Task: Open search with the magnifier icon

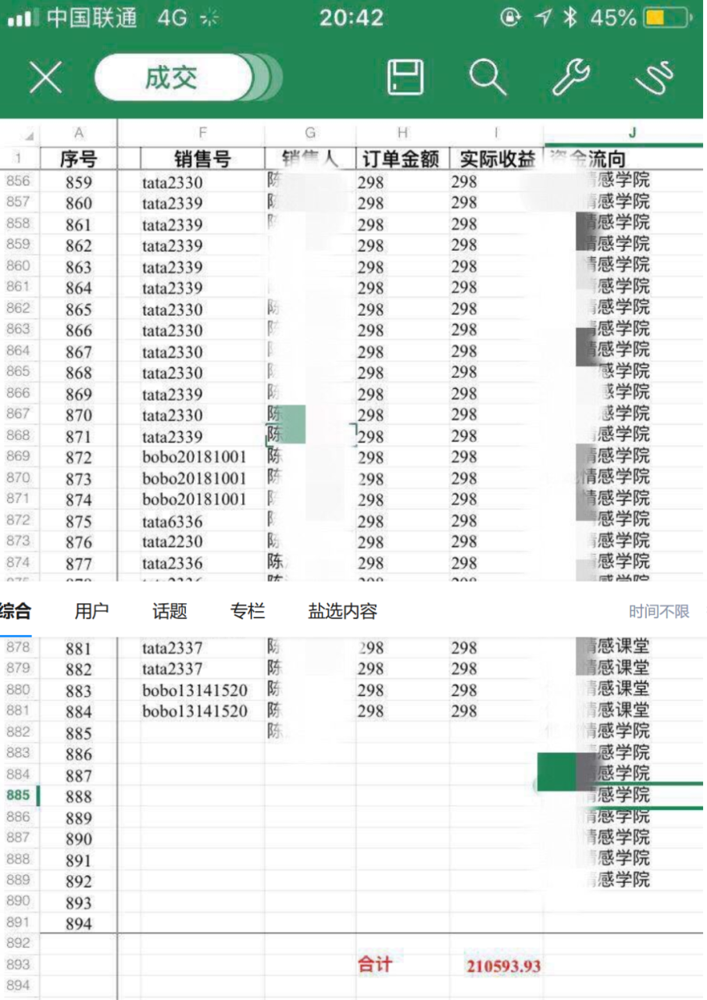Action: point(487,77)
